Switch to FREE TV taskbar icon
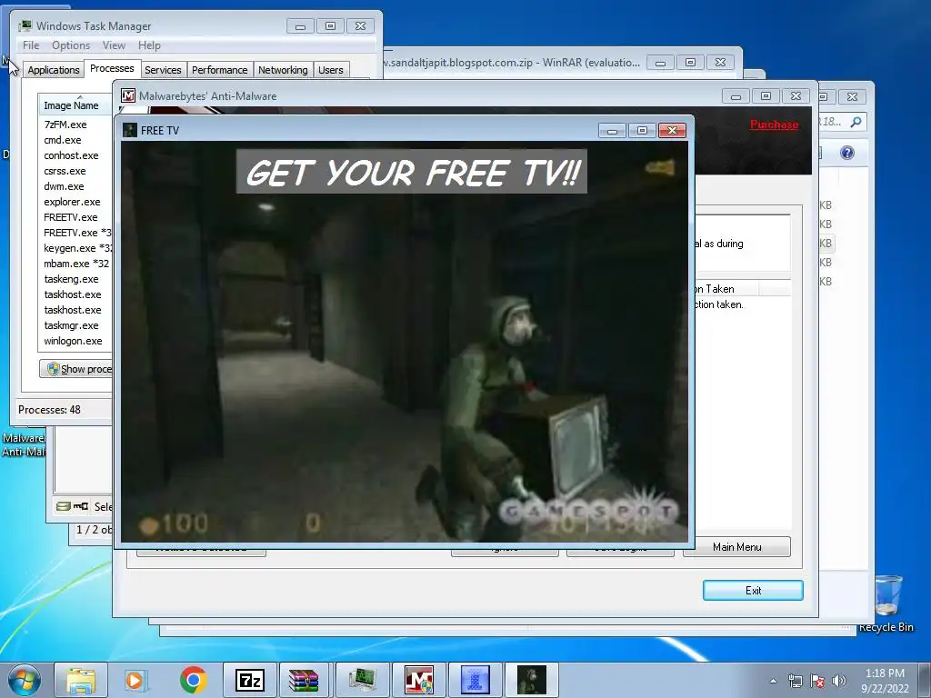Image resolution: width=931 pixels, height=698 pixels. pos(531,680)
